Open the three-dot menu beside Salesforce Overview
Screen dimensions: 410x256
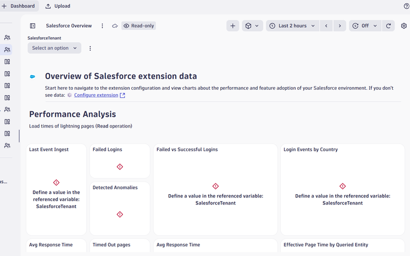coord(102,26)
